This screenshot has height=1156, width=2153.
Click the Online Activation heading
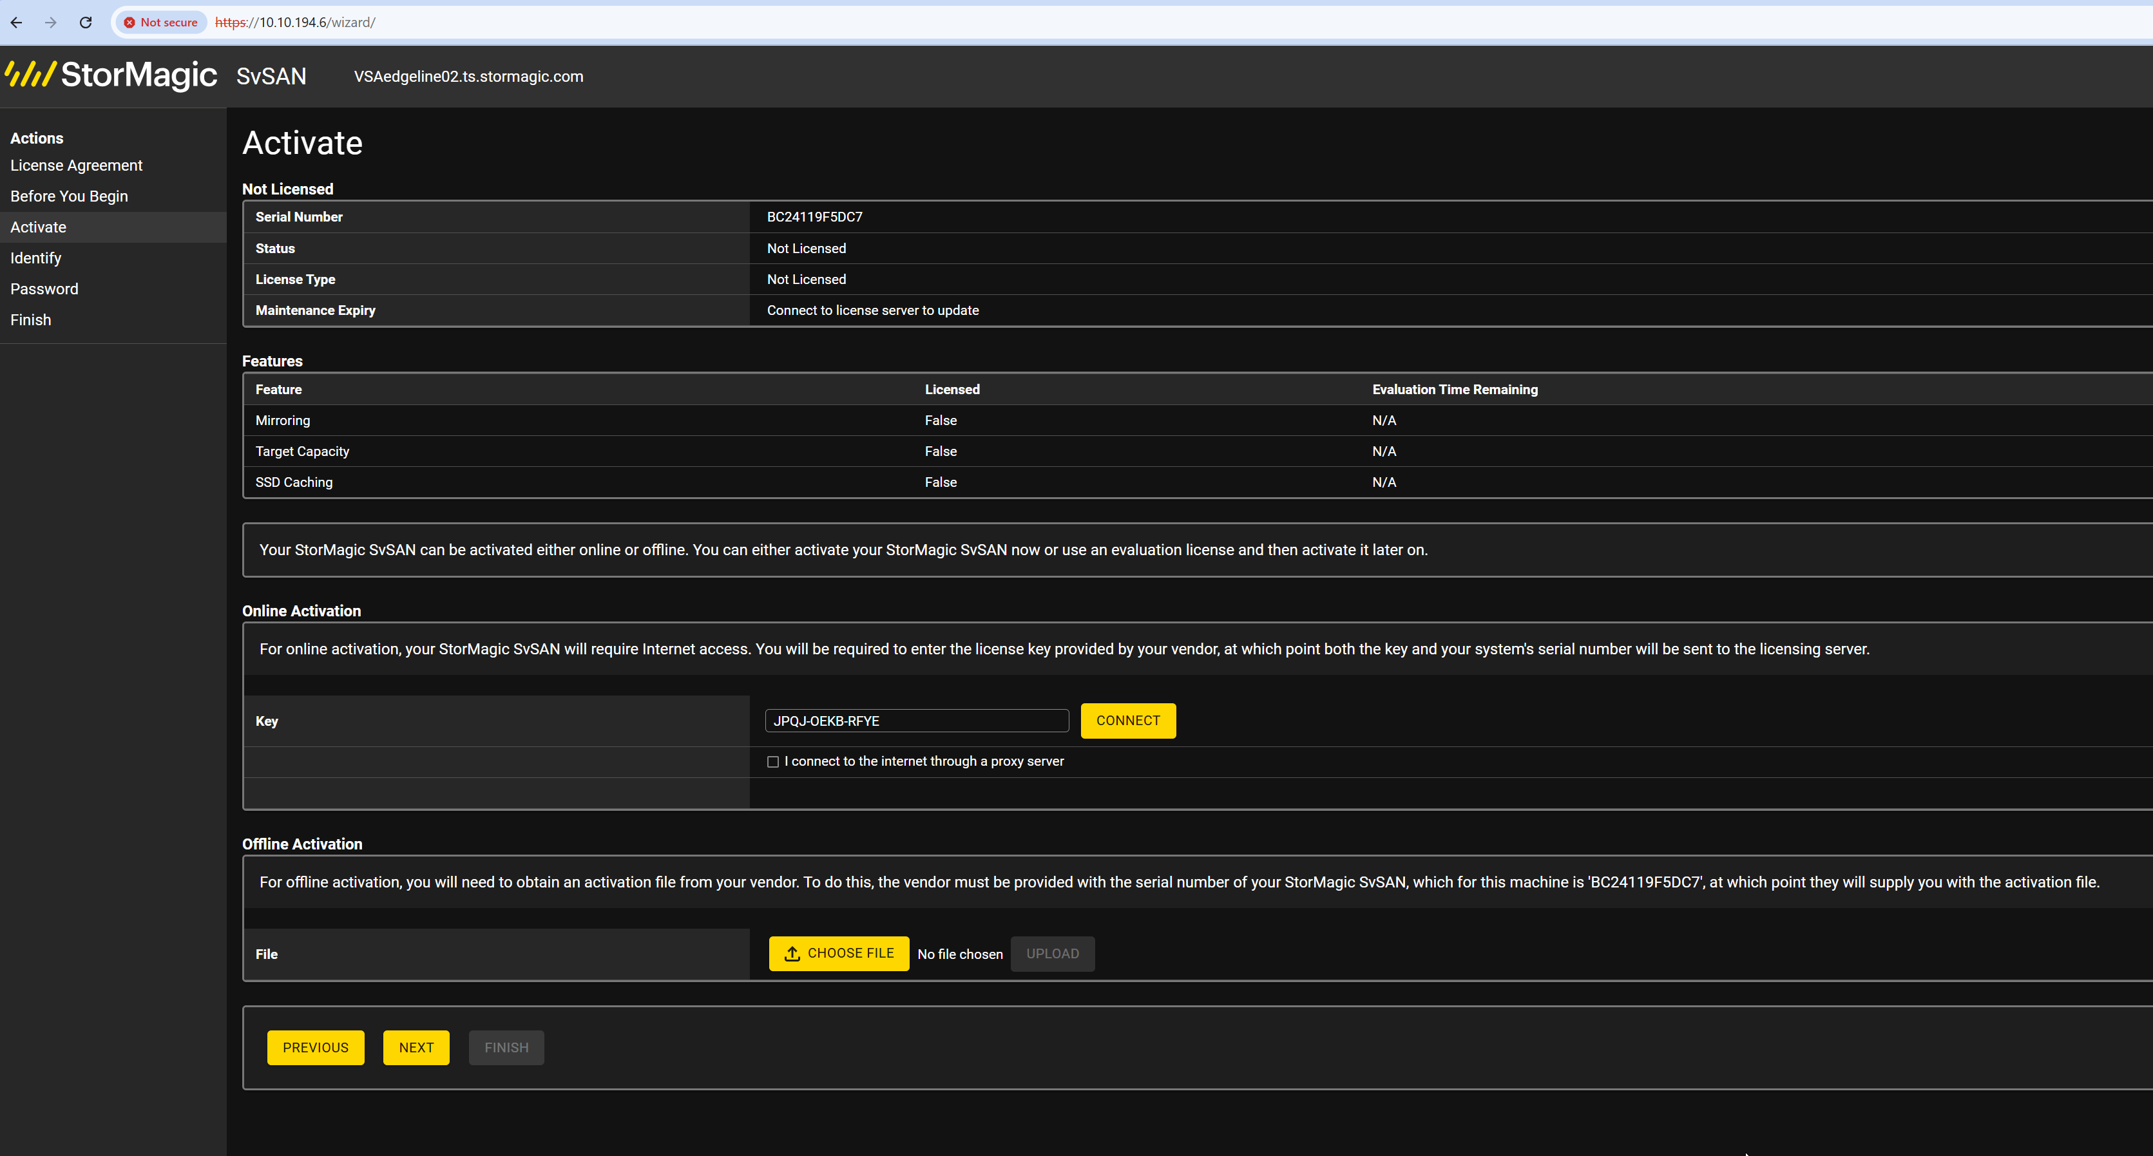coord(301,611)
